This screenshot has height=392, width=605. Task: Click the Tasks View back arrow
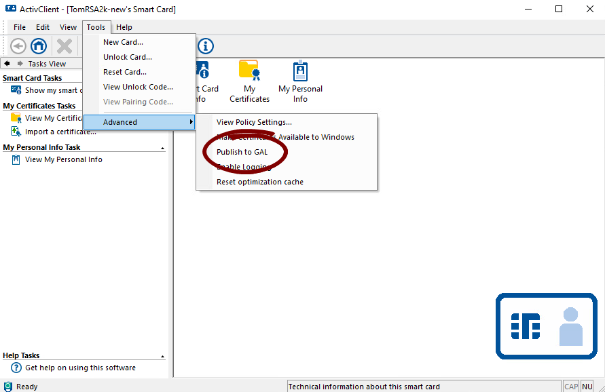[7, 64]
